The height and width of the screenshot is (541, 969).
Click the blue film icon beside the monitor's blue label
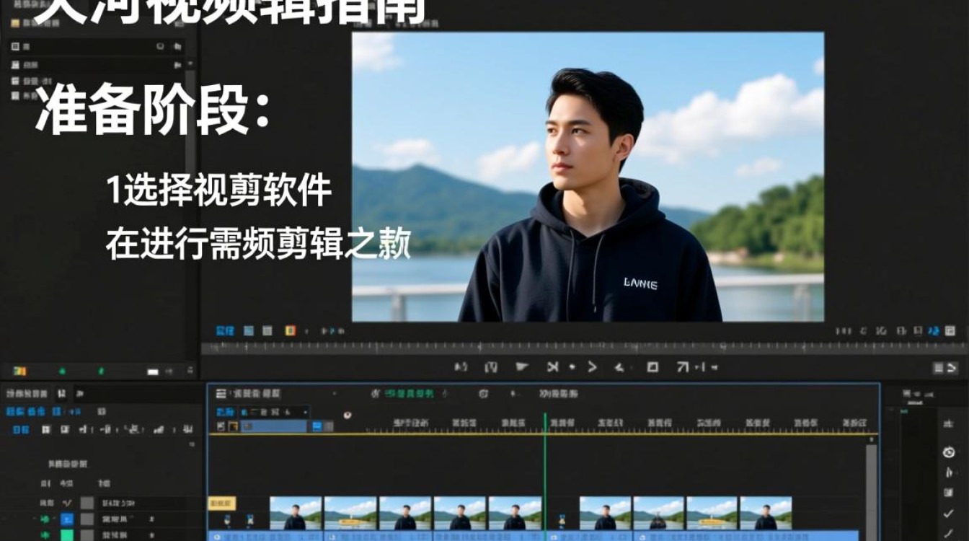click(x=248, y=331)
